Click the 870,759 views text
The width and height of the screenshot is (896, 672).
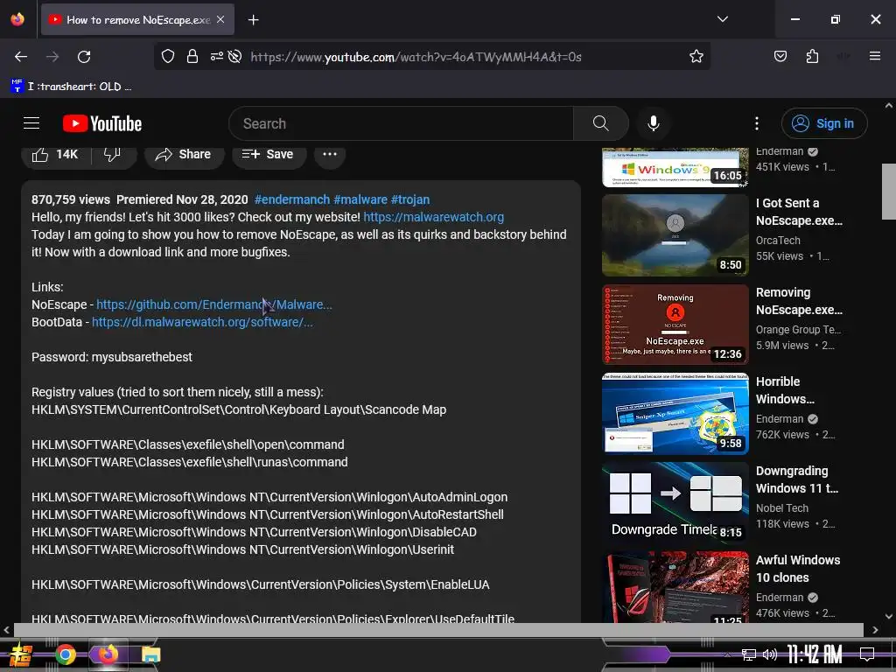[71, 199]
